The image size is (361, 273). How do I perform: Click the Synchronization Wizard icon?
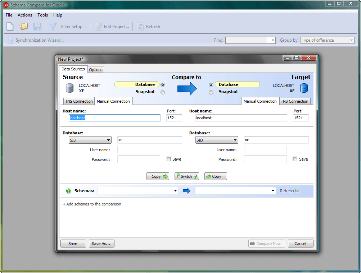pyautogui.click(x=10, y=40)
